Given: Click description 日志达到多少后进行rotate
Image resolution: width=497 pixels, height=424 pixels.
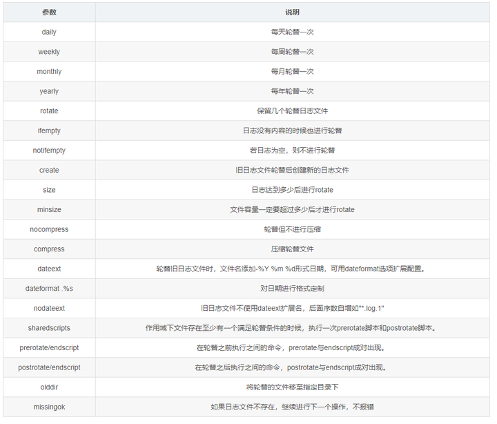Looking at the screenshot, I should tap(292, 190).
